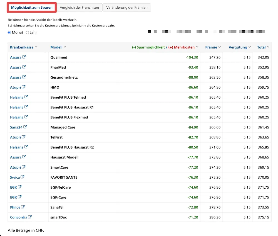The image size is (278, 236).
Task: Follow the Atupri link in the SmartCare row
Action: tap(15, 167)
